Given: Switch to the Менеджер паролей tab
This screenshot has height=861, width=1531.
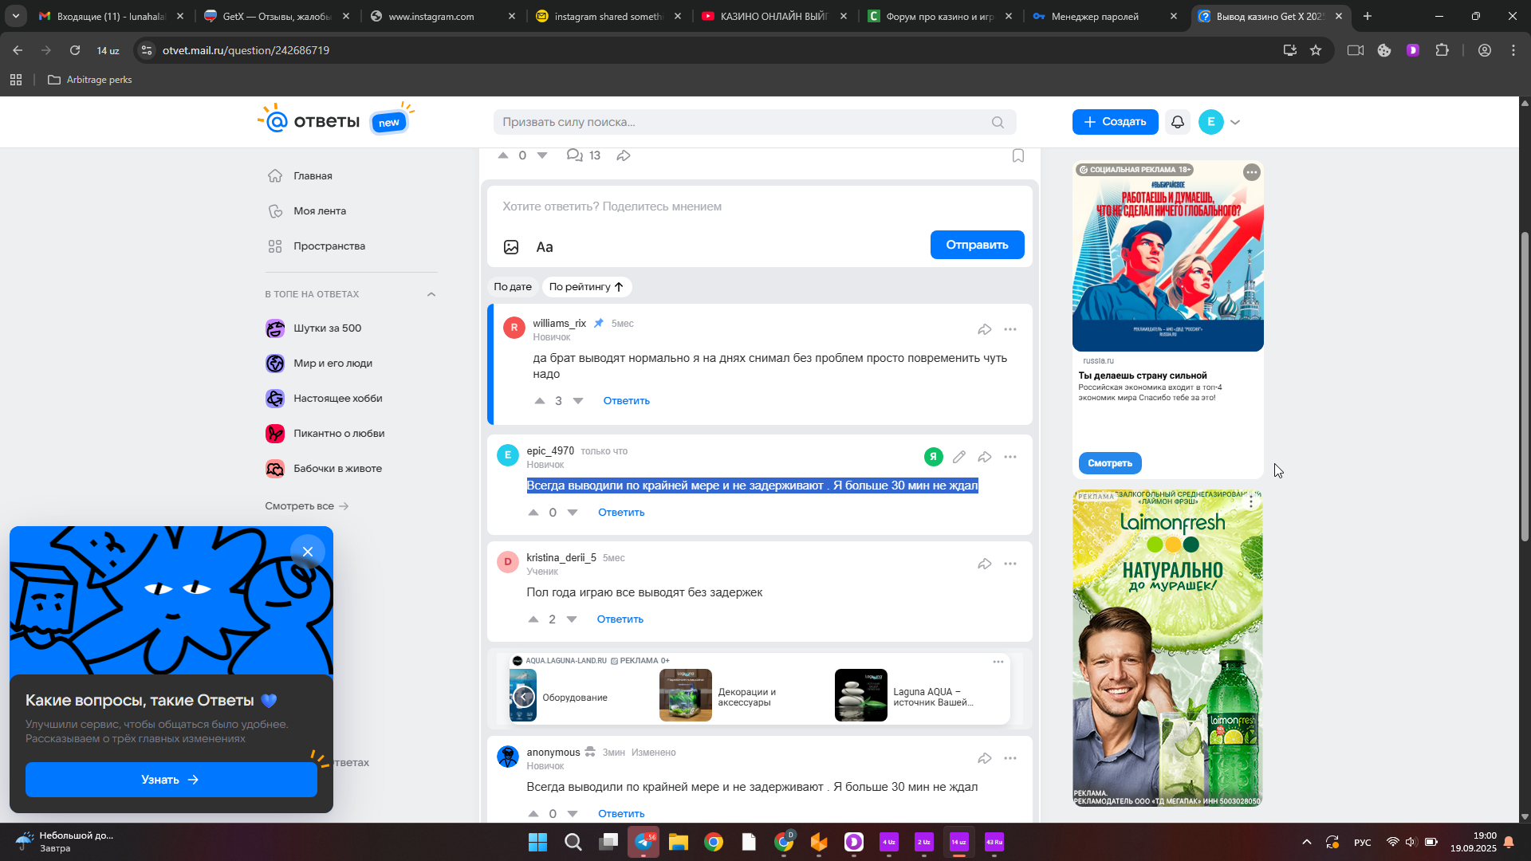Looking at the screenshot, I should (1104, 16).
